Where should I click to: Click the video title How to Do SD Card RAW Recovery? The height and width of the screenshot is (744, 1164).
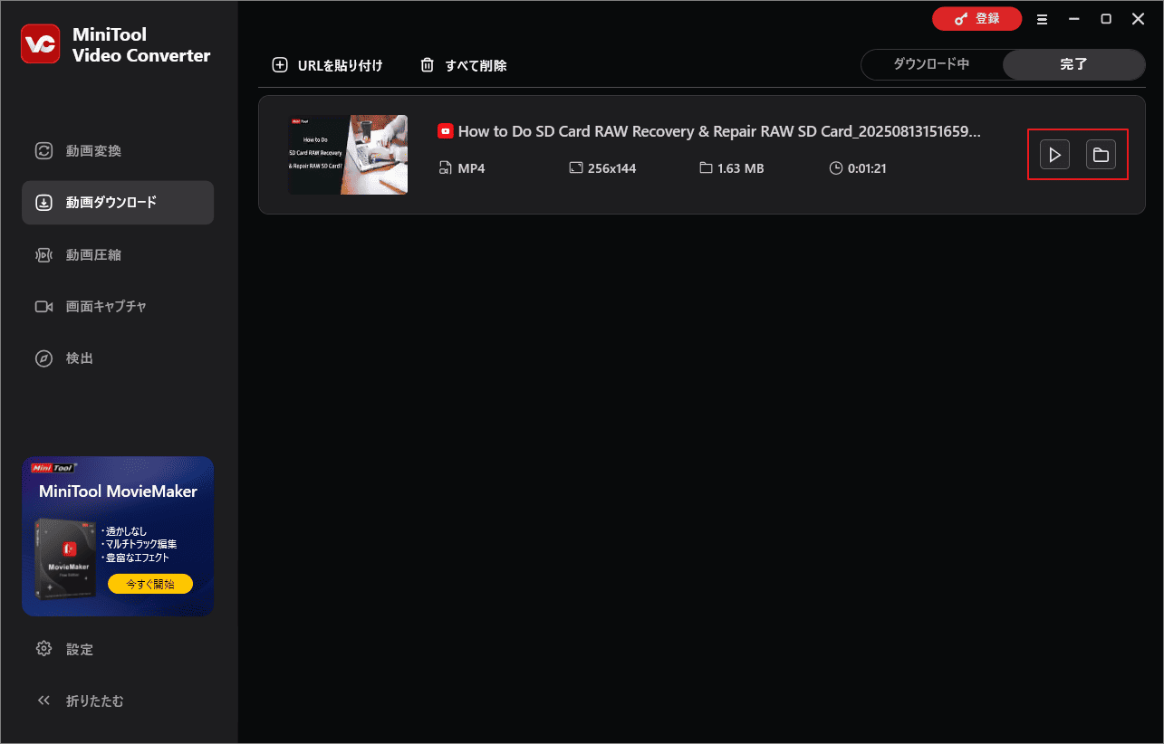click(x=719, y=131)
